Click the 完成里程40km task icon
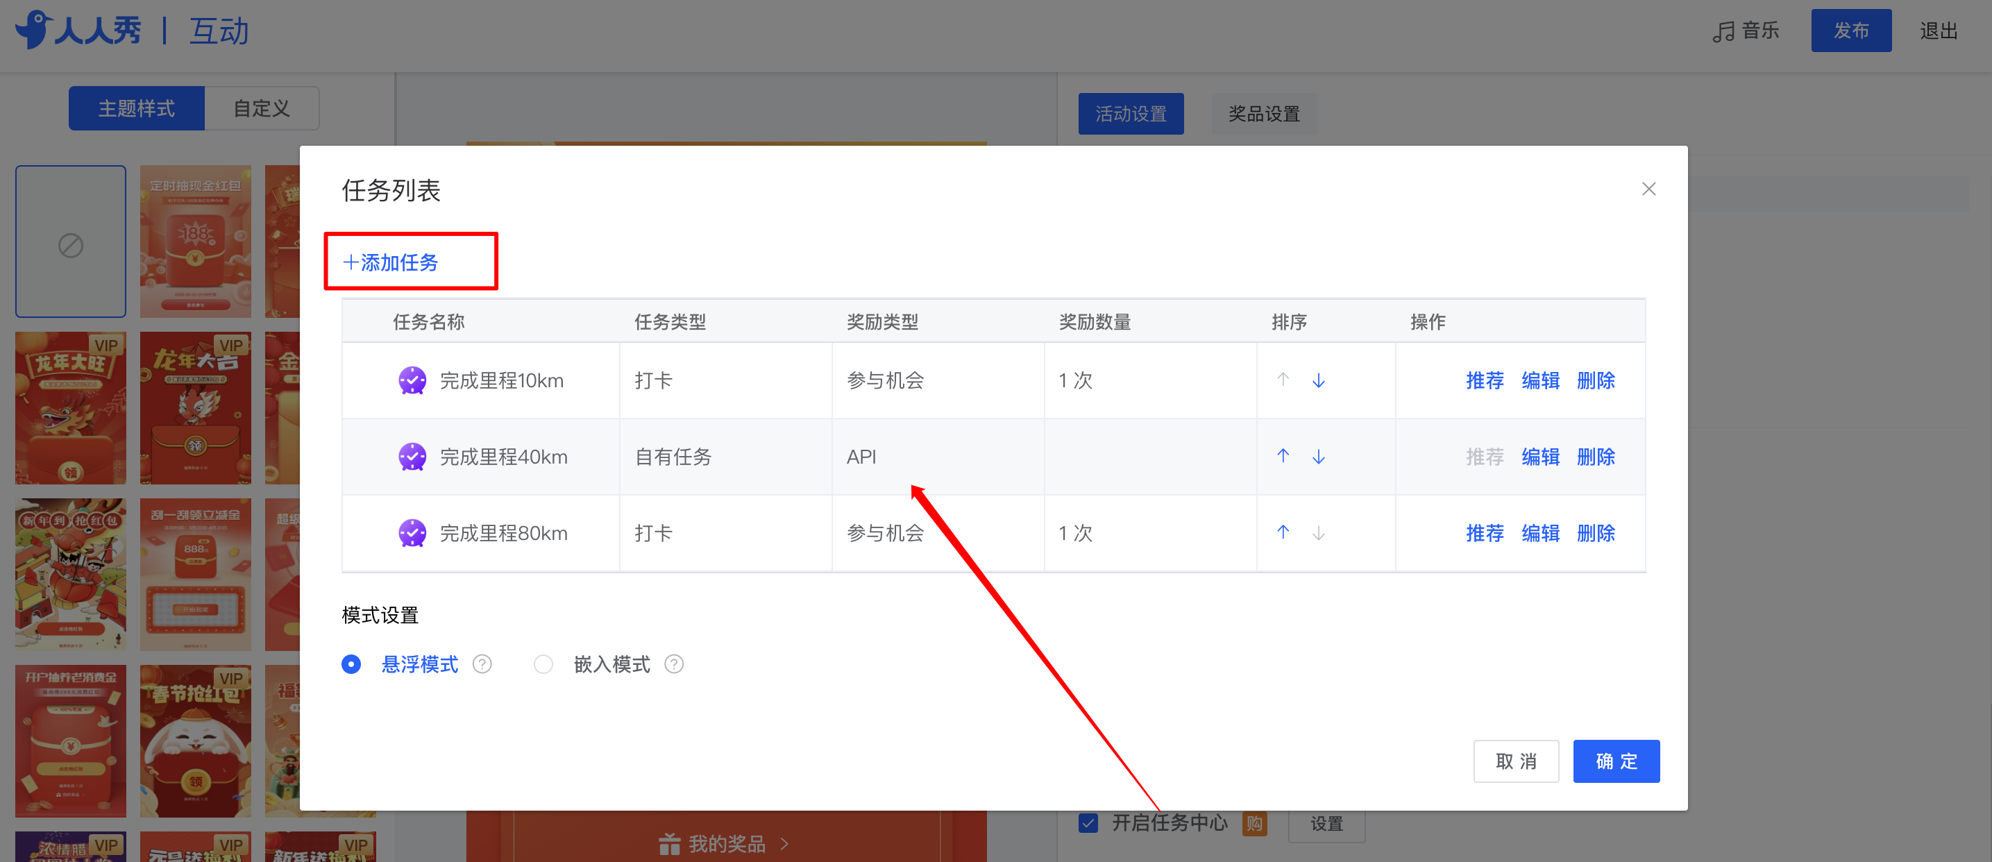 click(412, 457)
